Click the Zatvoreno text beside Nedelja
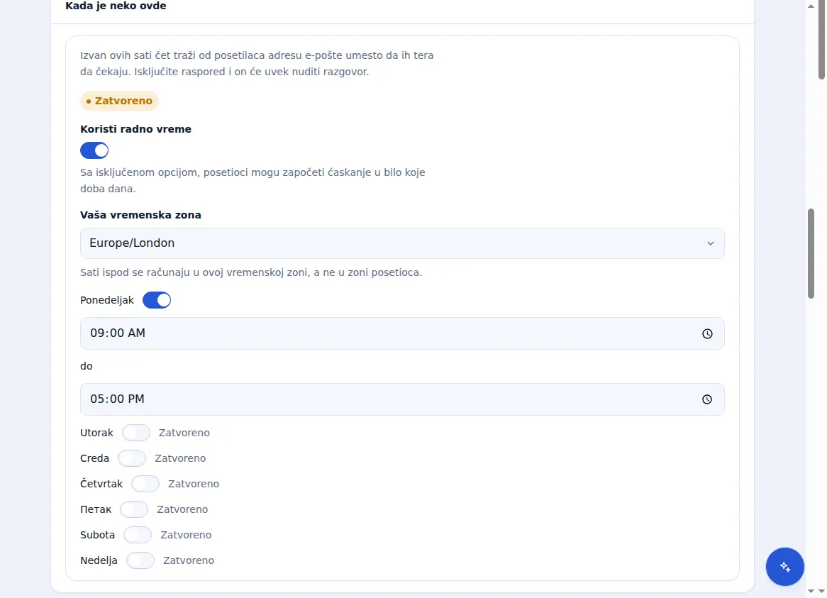 [x=188, y=560]
